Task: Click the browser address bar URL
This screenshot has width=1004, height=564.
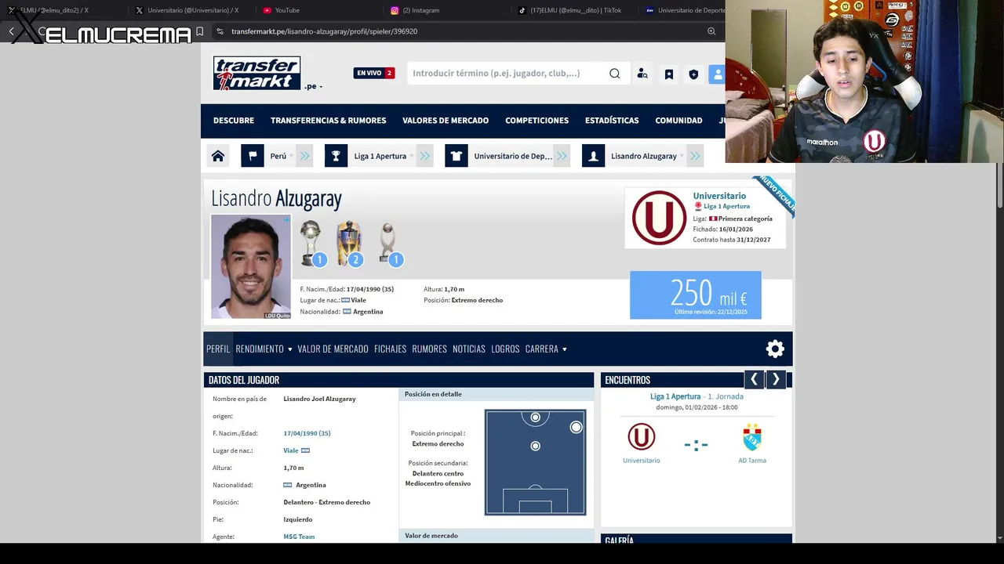Action: click(324, 31)
